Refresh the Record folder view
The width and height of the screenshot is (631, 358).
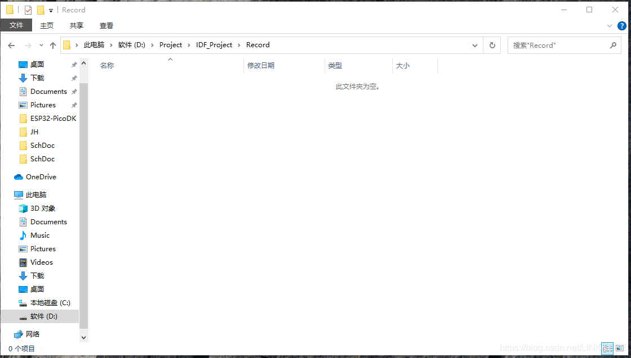(x=492, y=45)
